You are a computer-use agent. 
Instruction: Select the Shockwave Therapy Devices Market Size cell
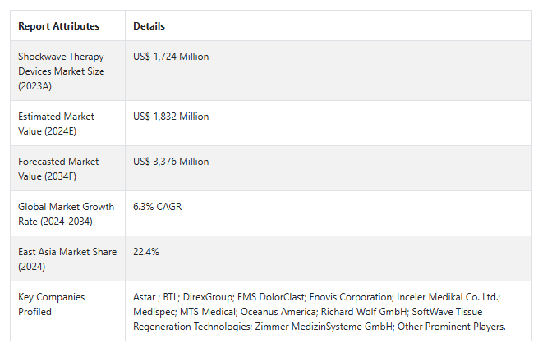[67, 71]
